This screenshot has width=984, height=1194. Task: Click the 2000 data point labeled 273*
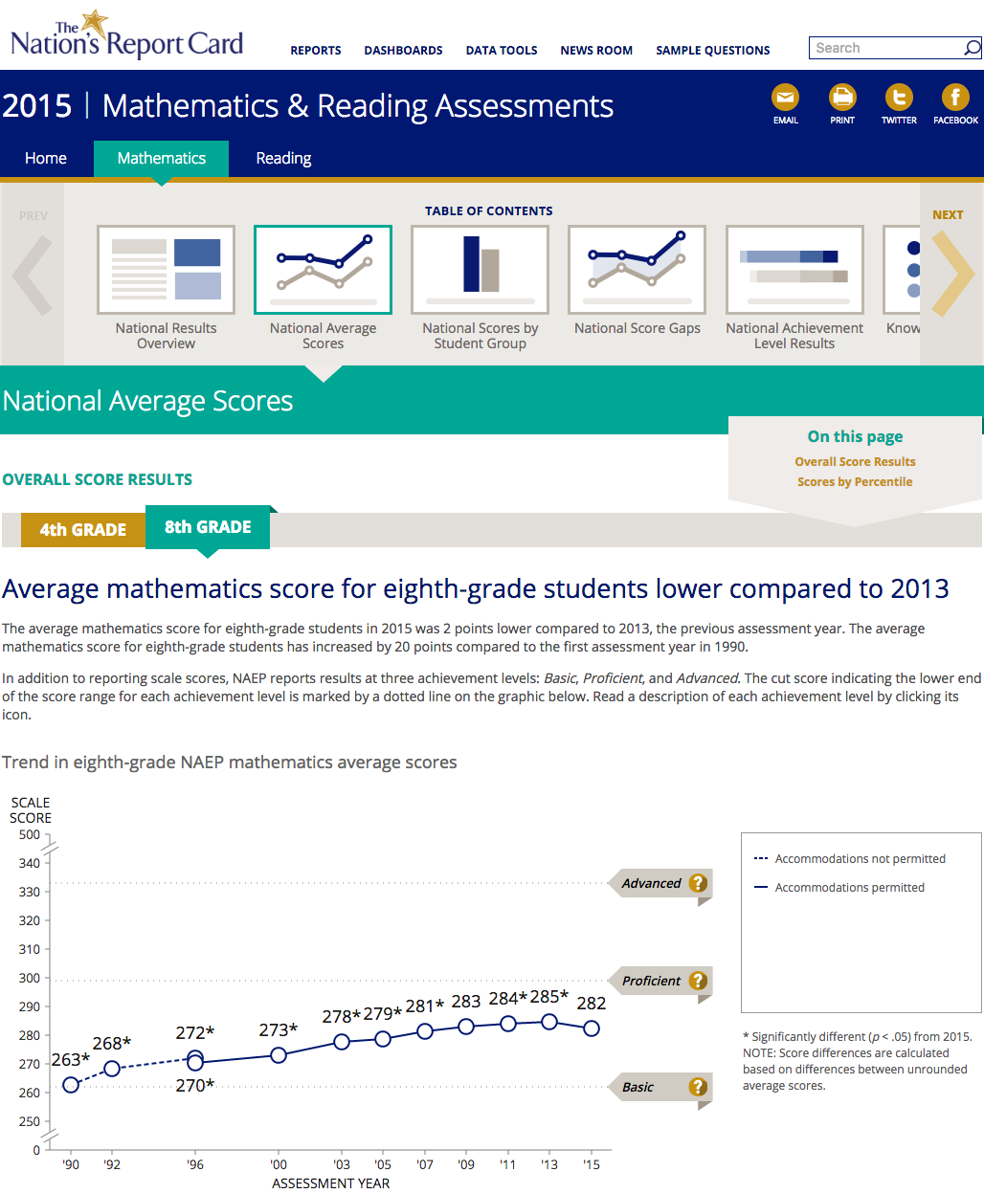[279, 1055]
